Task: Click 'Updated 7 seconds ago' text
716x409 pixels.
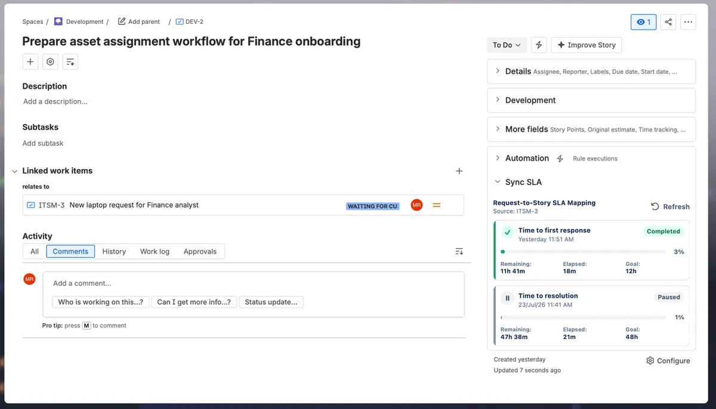Action: pyautogui.click(x=527, y=370)
